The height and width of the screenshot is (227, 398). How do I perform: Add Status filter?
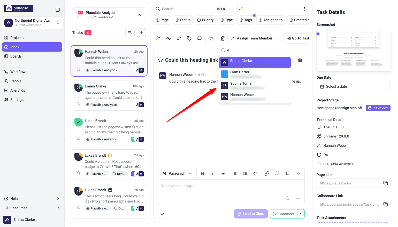[x=183, y=20]
